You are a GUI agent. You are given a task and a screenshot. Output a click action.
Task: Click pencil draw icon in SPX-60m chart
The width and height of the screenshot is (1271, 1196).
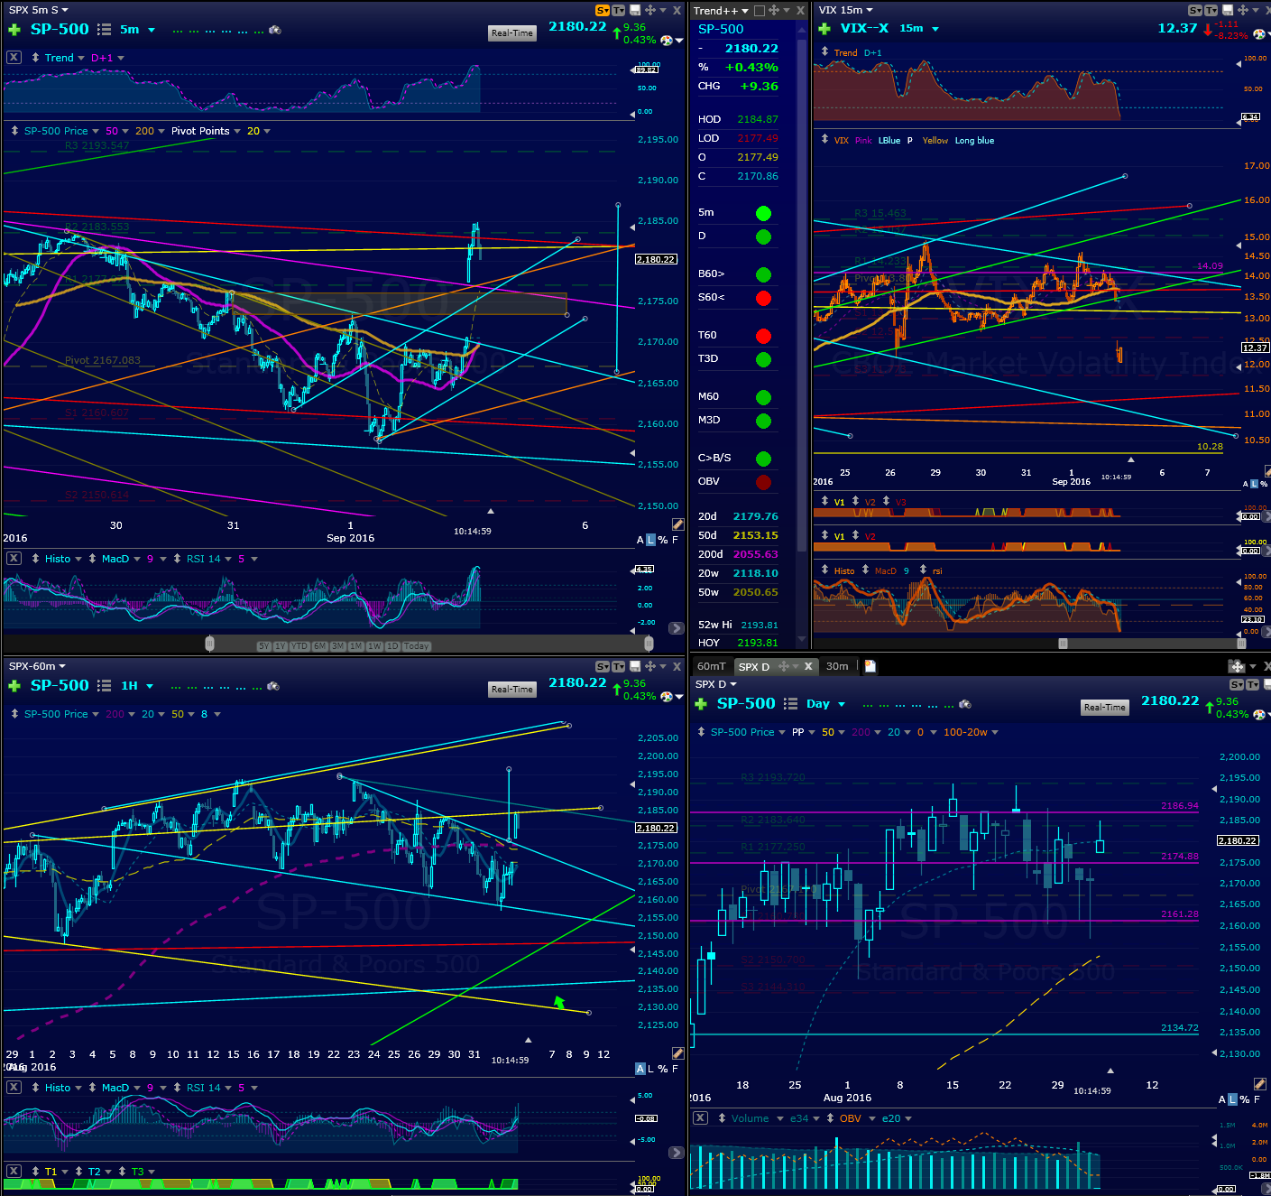pyautogui.click(x=677, y=1053)
